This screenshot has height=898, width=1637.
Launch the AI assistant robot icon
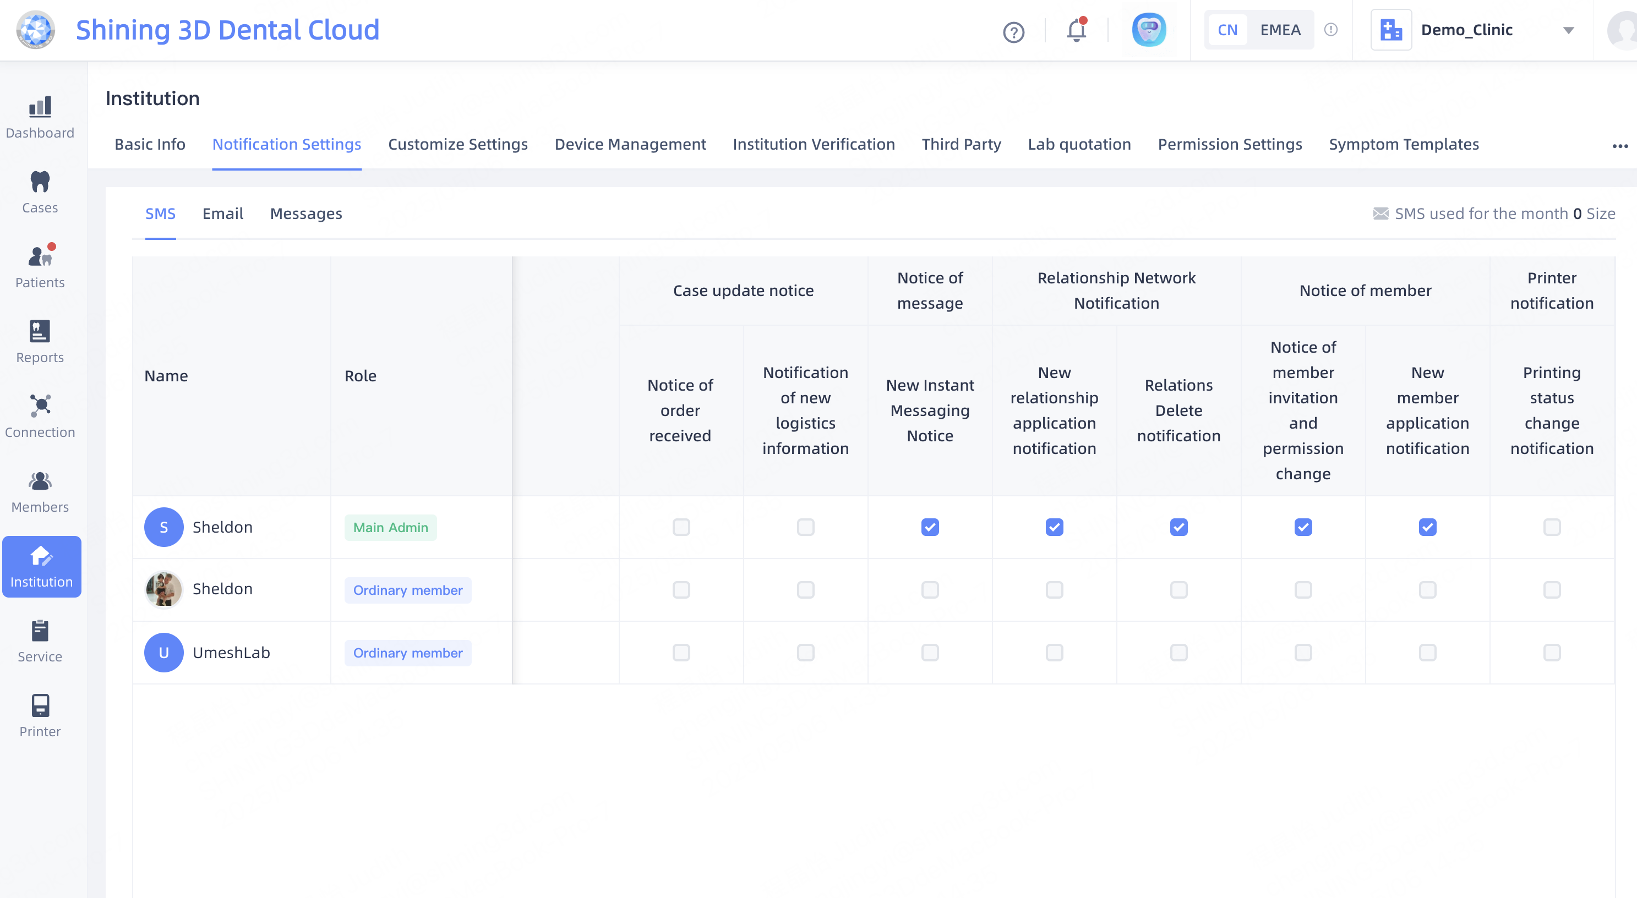[1149, 30]
